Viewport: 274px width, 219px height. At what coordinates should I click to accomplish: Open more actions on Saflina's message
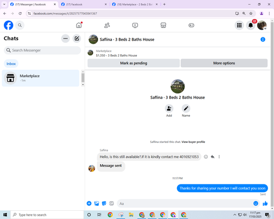click(219, 157)
